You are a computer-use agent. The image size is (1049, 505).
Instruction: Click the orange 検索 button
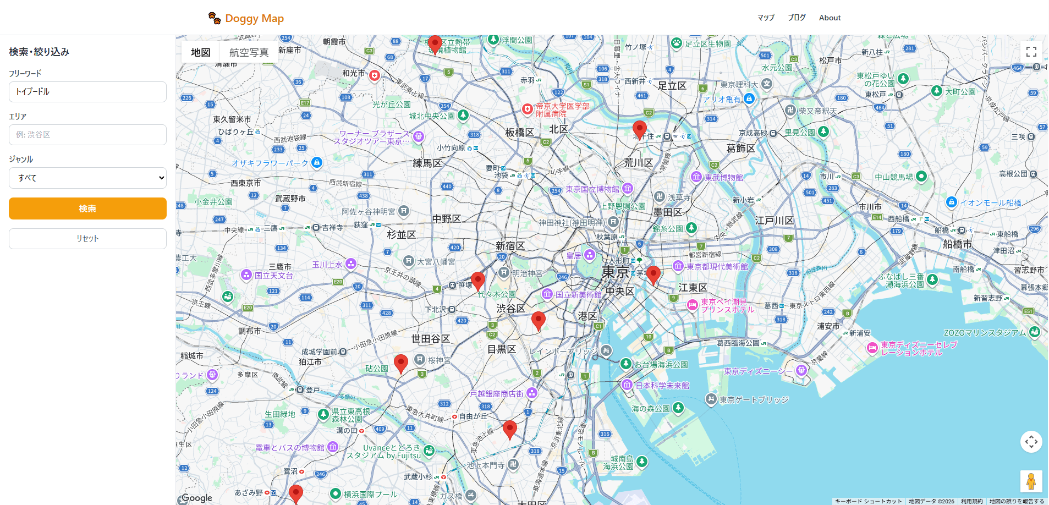[x=87, y=208]
